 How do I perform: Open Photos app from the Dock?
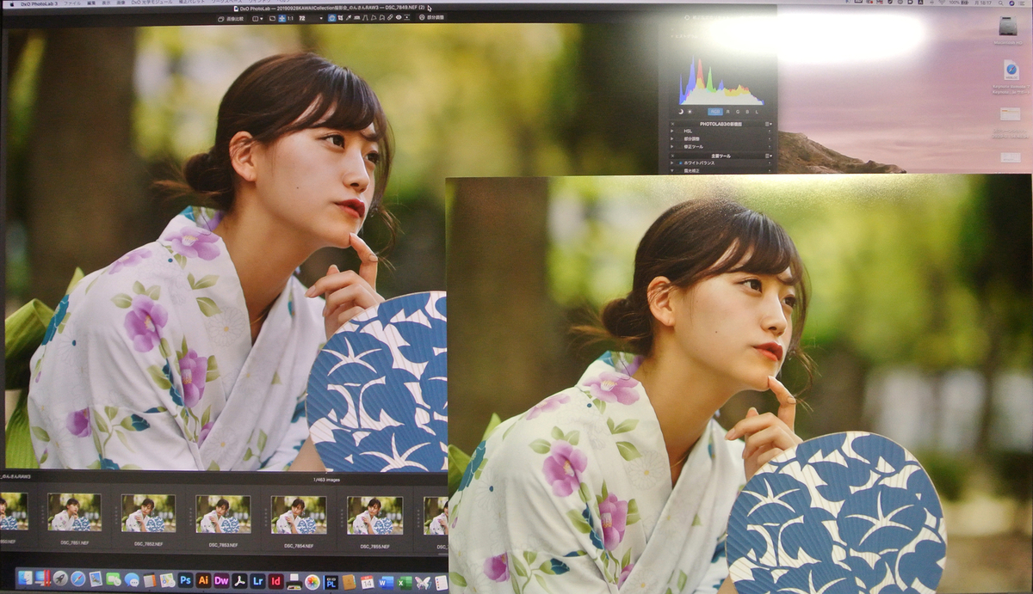[x=312, y=582]
